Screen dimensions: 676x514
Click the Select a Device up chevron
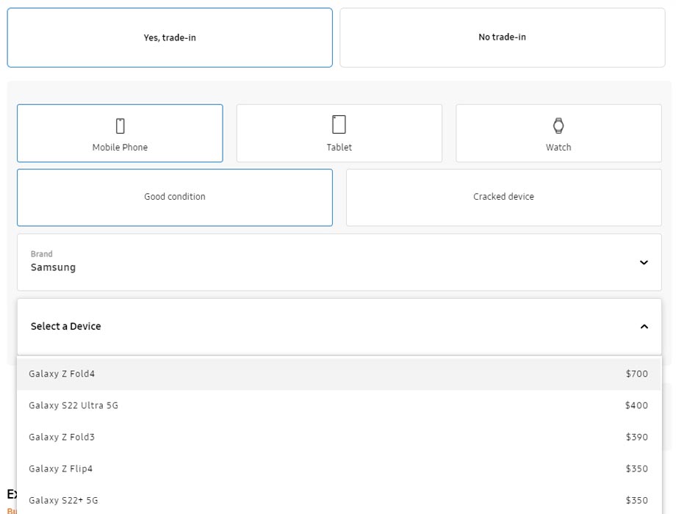(x=644, y=327)
